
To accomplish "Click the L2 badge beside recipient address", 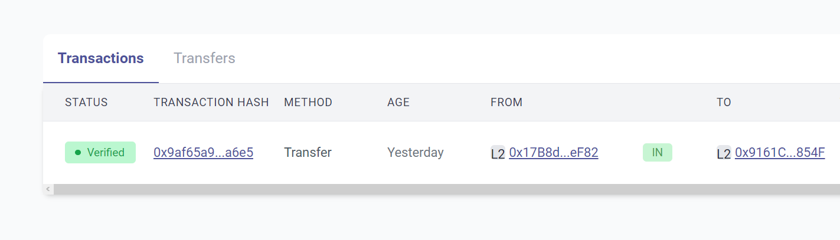I will coord(724,153).
